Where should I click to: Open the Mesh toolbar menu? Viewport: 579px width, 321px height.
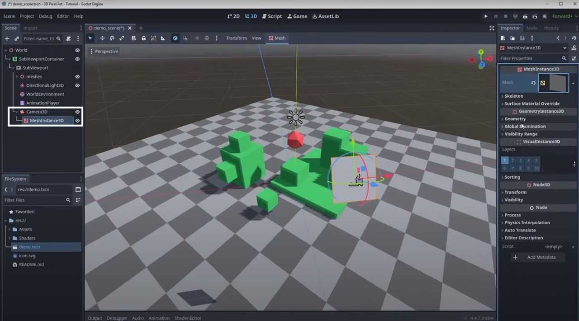coord(277,38)
